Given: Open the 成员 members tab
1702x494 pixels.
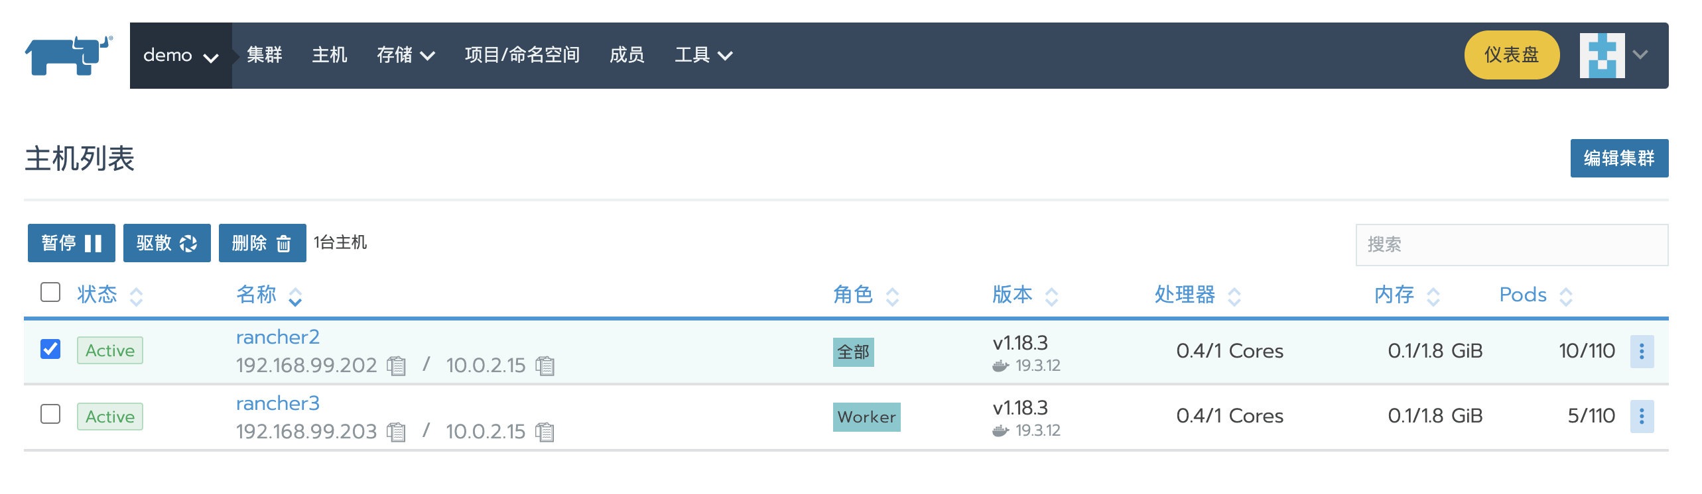Looking at the screenshot, I should click(x=626, y=56).
